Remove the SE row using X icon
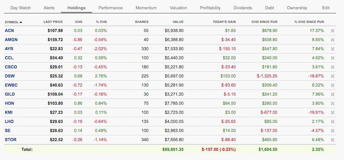344x160 pixels. point(332,130)
